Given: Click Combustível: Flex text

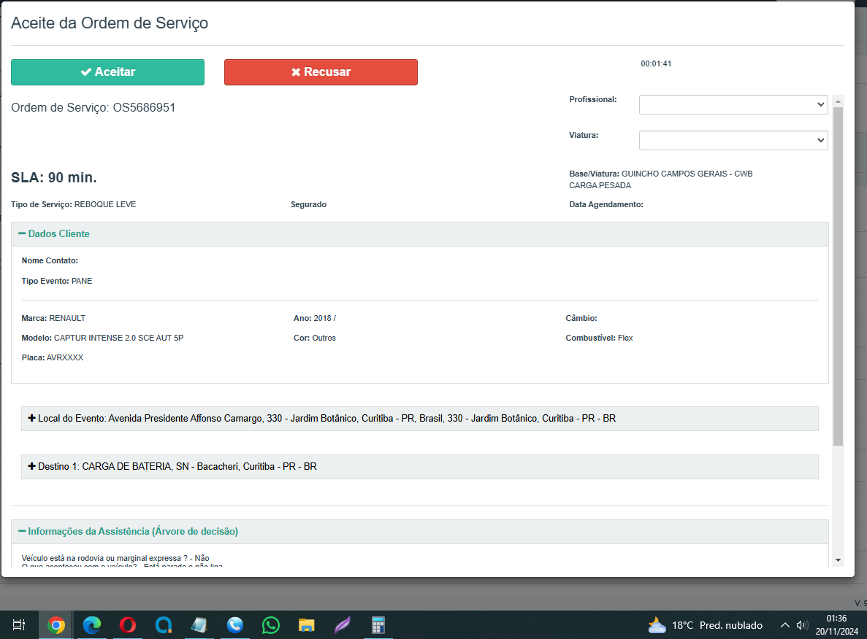Looking at the screenshot, I should [x=600, y=338].
